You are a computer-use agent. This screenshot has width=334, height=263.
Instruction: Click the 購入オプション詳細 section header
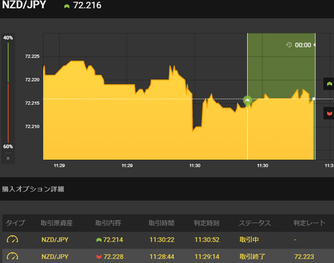[33, 189]
